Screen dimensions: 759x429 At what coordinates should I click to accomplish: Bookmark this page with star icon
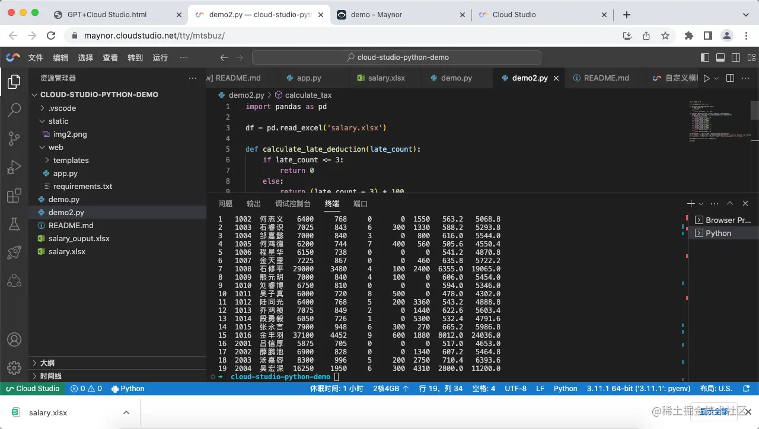click(x=665, y=36)
